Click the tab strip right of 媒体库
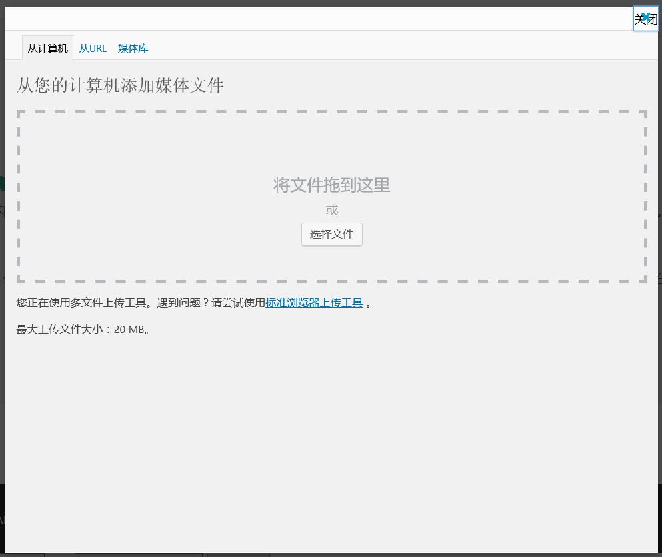Screen dimensions: 662x557 pos(400,47)
